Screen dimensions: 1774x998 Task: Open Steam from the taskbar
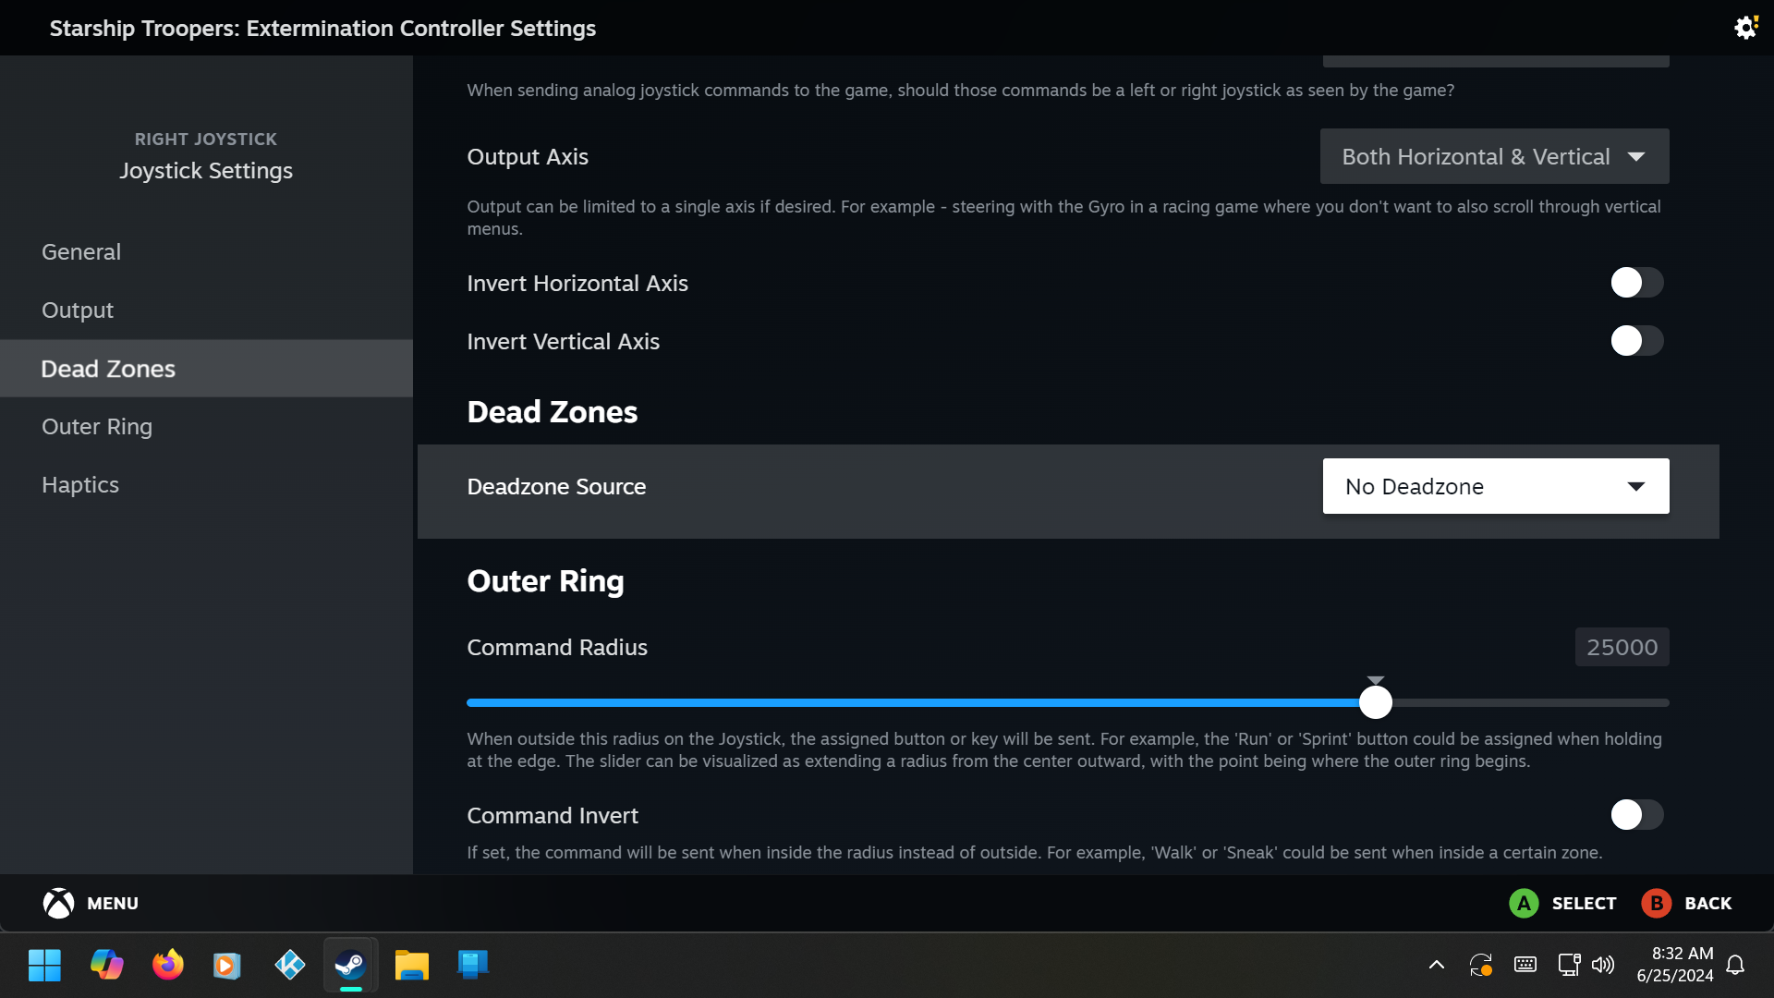pos(350,965)
